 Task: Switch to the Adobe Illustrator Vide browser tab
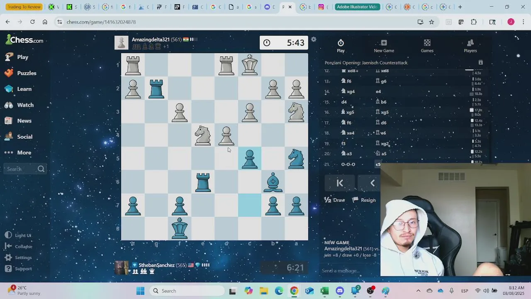pos(357,7)
